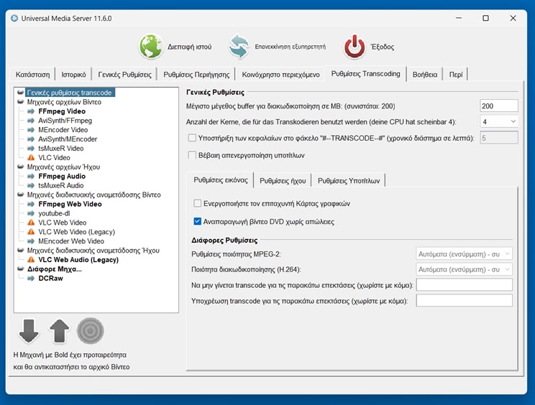Click arrow icon beside FFmpeg Video

point(31,111)
